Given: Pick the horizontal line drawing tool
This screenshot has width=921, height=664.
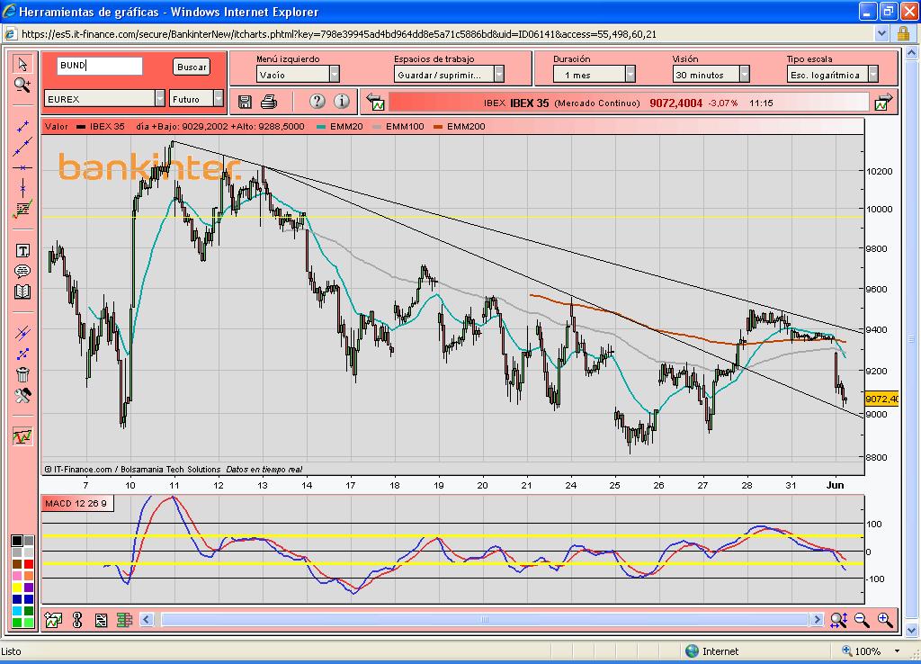Looking at the screenshot, I should click(22, 167).
